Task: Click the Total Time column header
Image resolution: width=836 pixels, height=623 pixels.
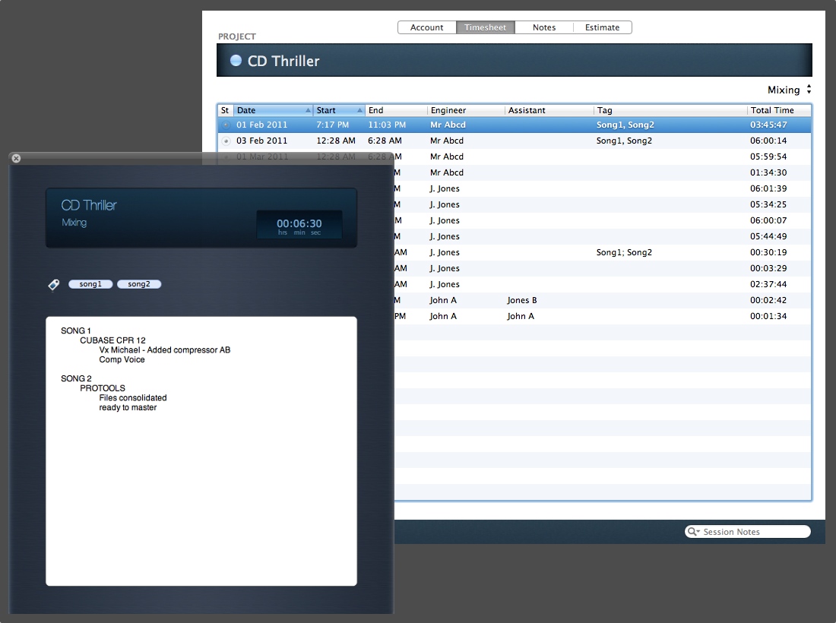Action: tap(777, 110)
